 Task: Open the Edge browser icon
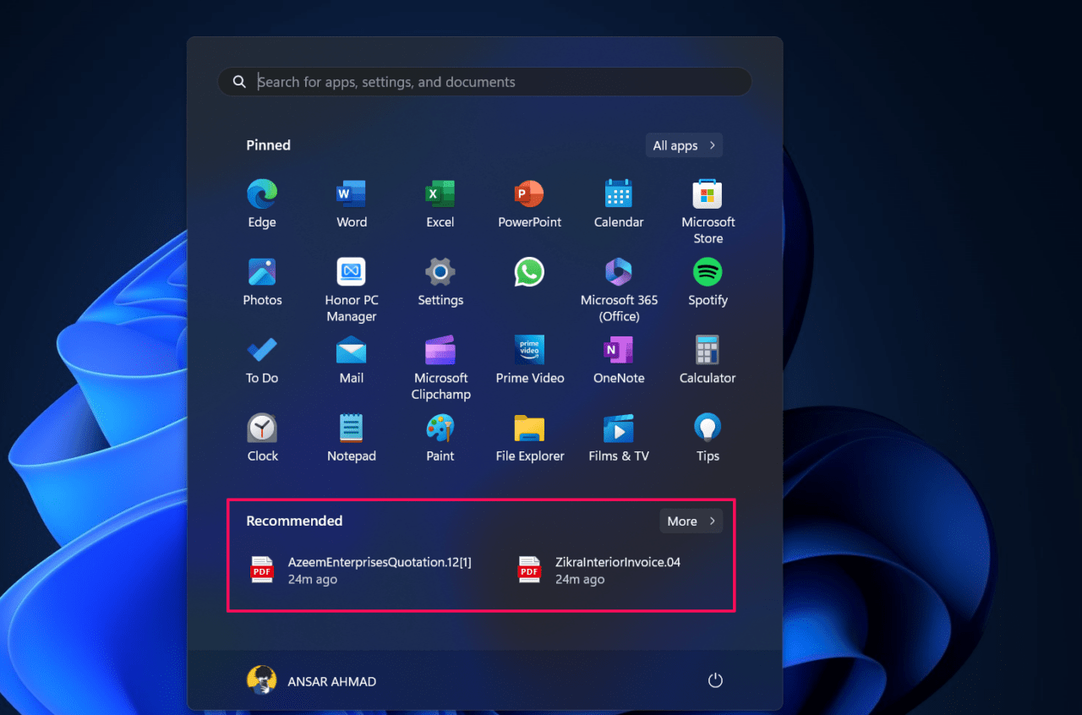[262, 194]
